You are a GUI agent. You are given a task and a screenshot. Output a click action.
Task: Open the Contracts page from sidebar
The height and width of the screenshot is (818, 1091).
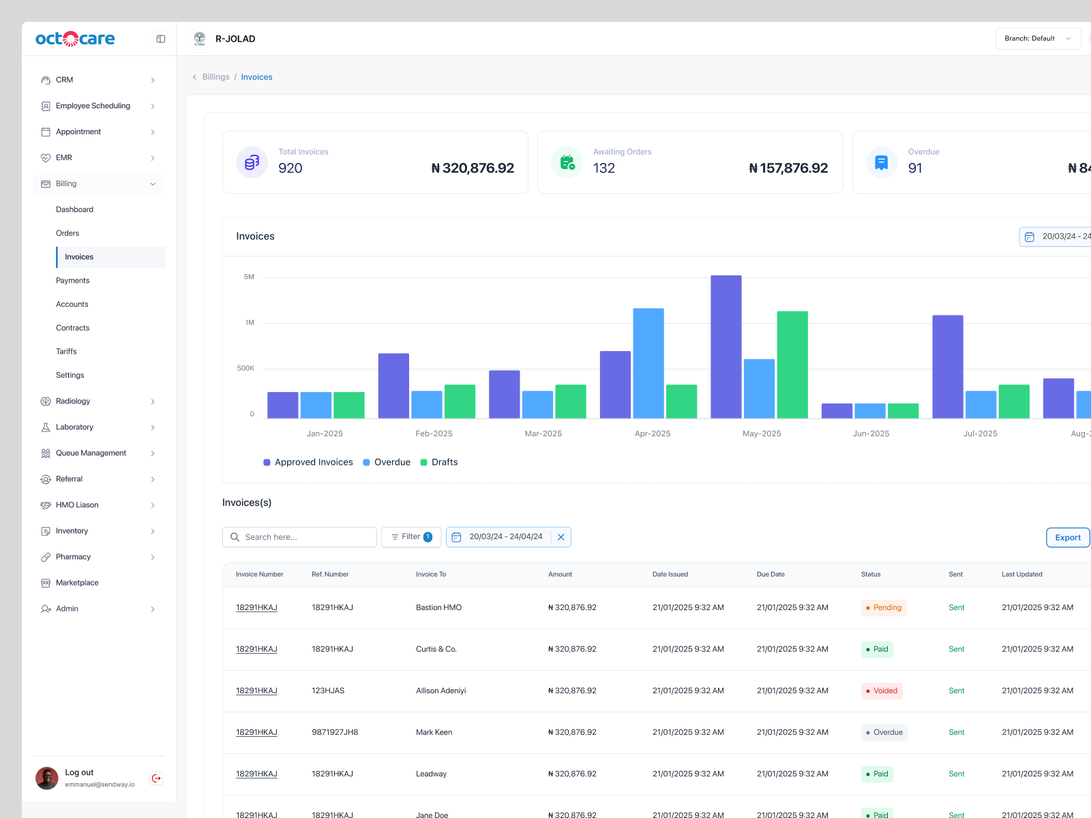pos(72,328)
